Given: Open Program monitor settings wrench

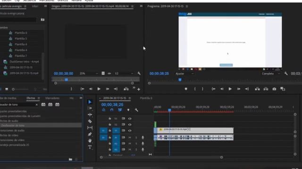Looking at the screenshot, I should click(x=286, y=73).
